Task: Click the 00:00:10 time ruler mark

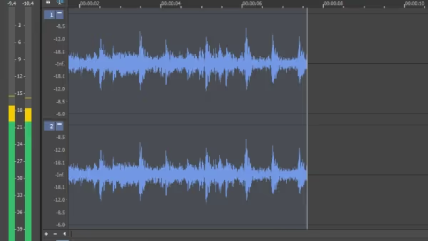Action: pos(414,4)
